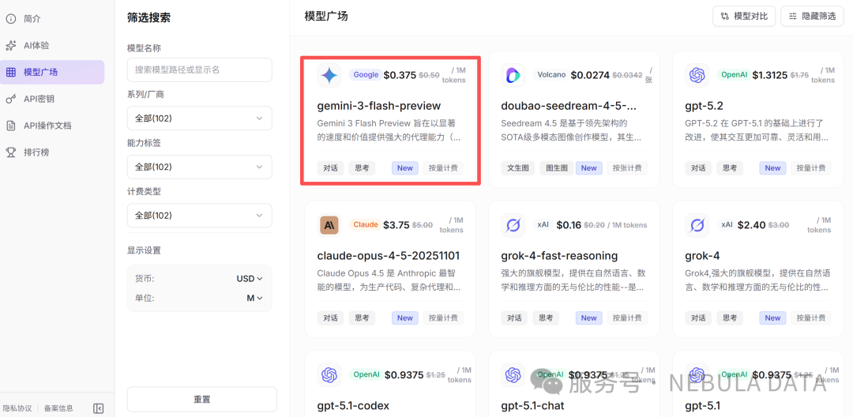Viewport: 853px width, 417px height.
Task: Click the 按张计费 tag on doubao card
Action: point(627,168)
